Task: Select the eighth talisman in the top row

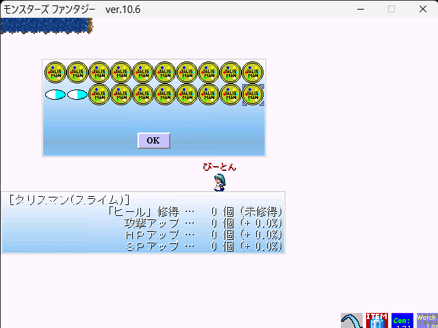Action: [209, 72]
